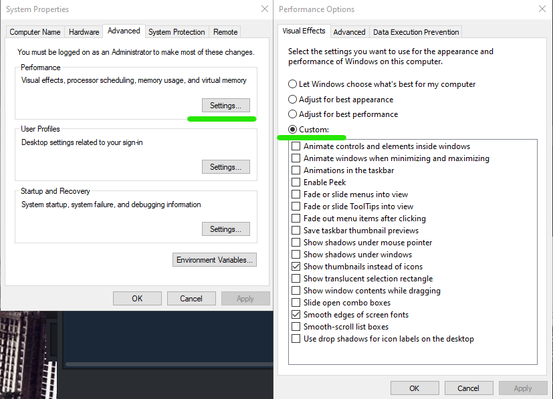
Task: Click Apply in Performance Options
Action: (523, 388)
